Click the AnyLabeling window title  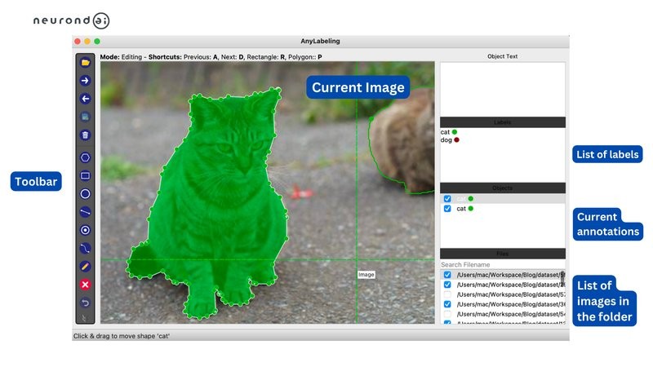click(320, 41)
